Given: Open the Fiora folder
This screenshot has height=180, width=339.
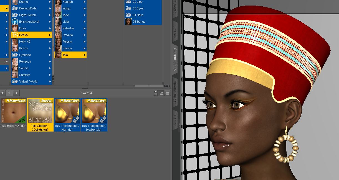Looking at the screenshot, I should pos(31,28).
